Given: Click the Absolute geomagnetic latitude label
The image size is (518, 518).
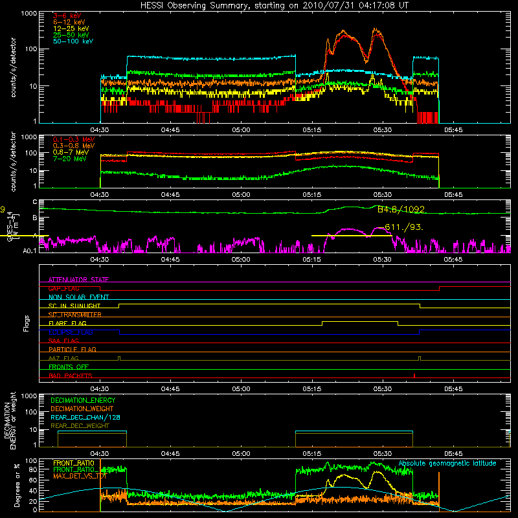Looking at the screenshot, I should (x=447, y=464).
